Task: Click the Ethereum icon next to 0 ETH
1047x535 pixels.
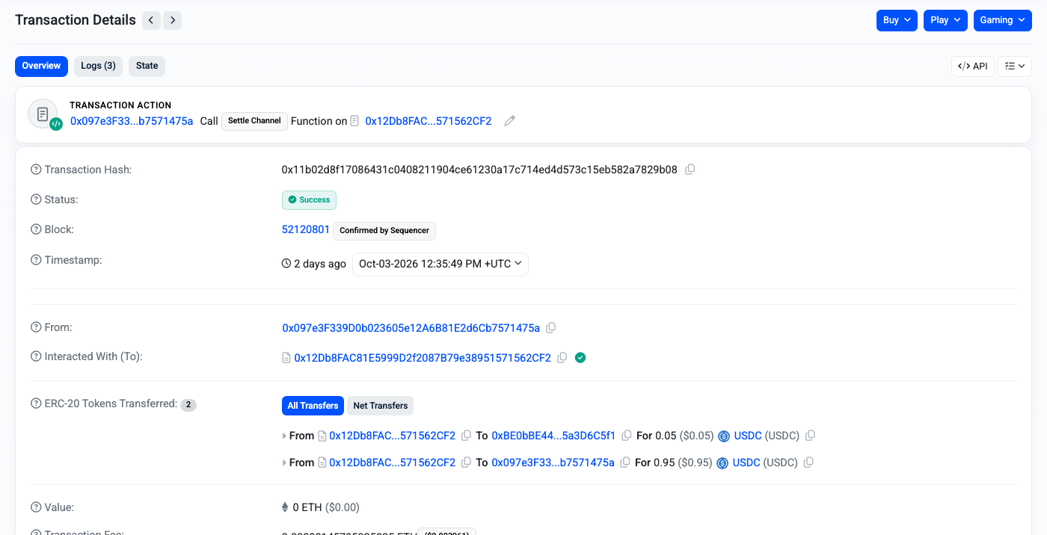Action: [285, 507]
